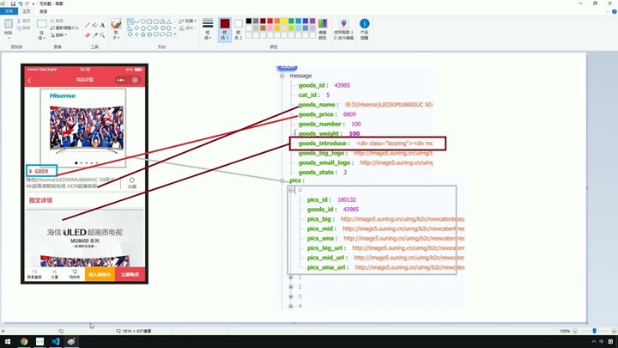Choose the Diamond shape
The height and width of the screenshot is (348, 618).
click(x=136, y=28)
